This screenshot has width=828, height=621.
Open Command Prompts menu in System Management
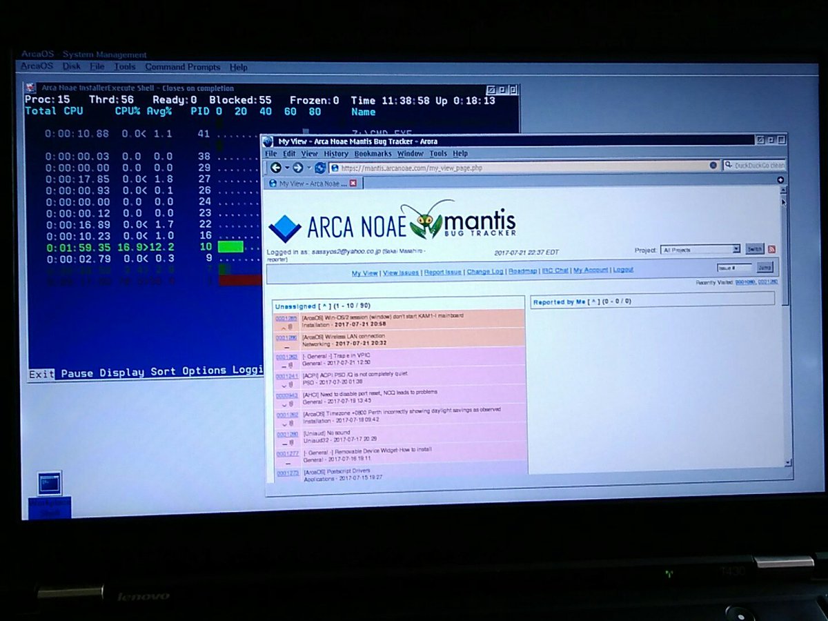tap(183, 67)
